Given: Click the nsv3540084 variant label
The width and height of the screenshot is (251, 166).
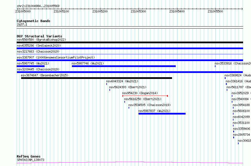Looking at the screenshot, I should tap(241, 99).
